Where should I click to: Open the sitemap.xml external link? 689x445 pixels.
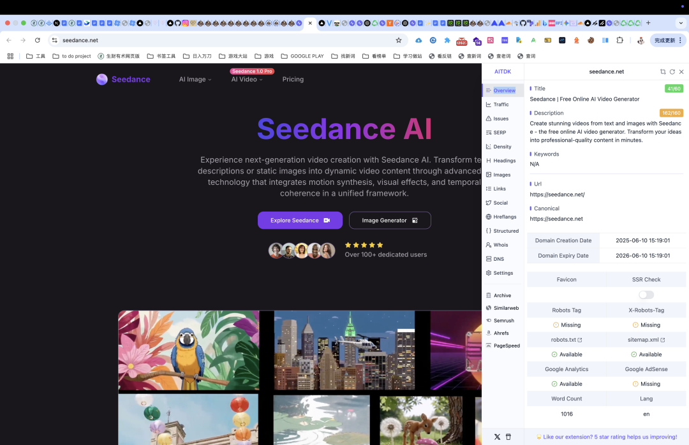(x=646, y=340)
